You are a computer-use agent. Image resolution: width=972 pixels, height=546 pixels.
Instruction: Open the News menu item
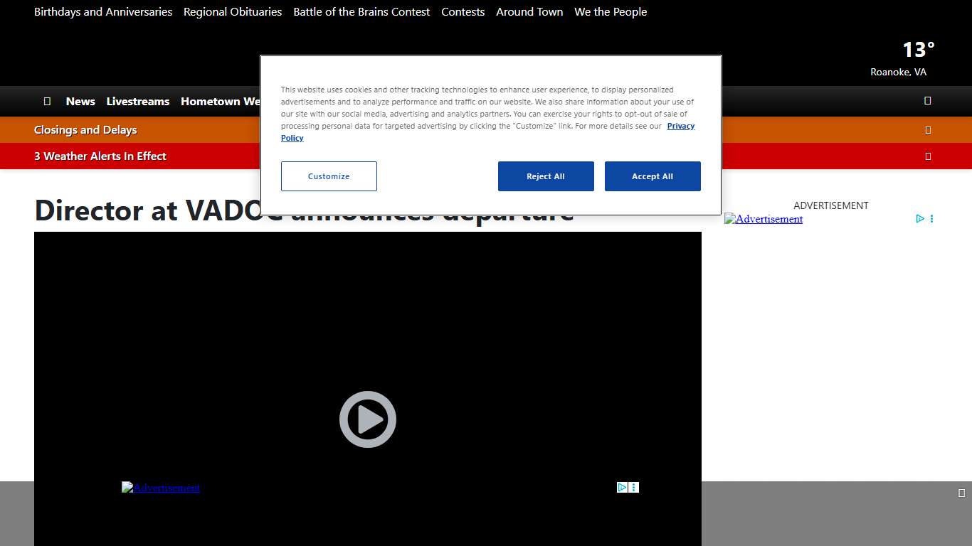click(80, 102)
